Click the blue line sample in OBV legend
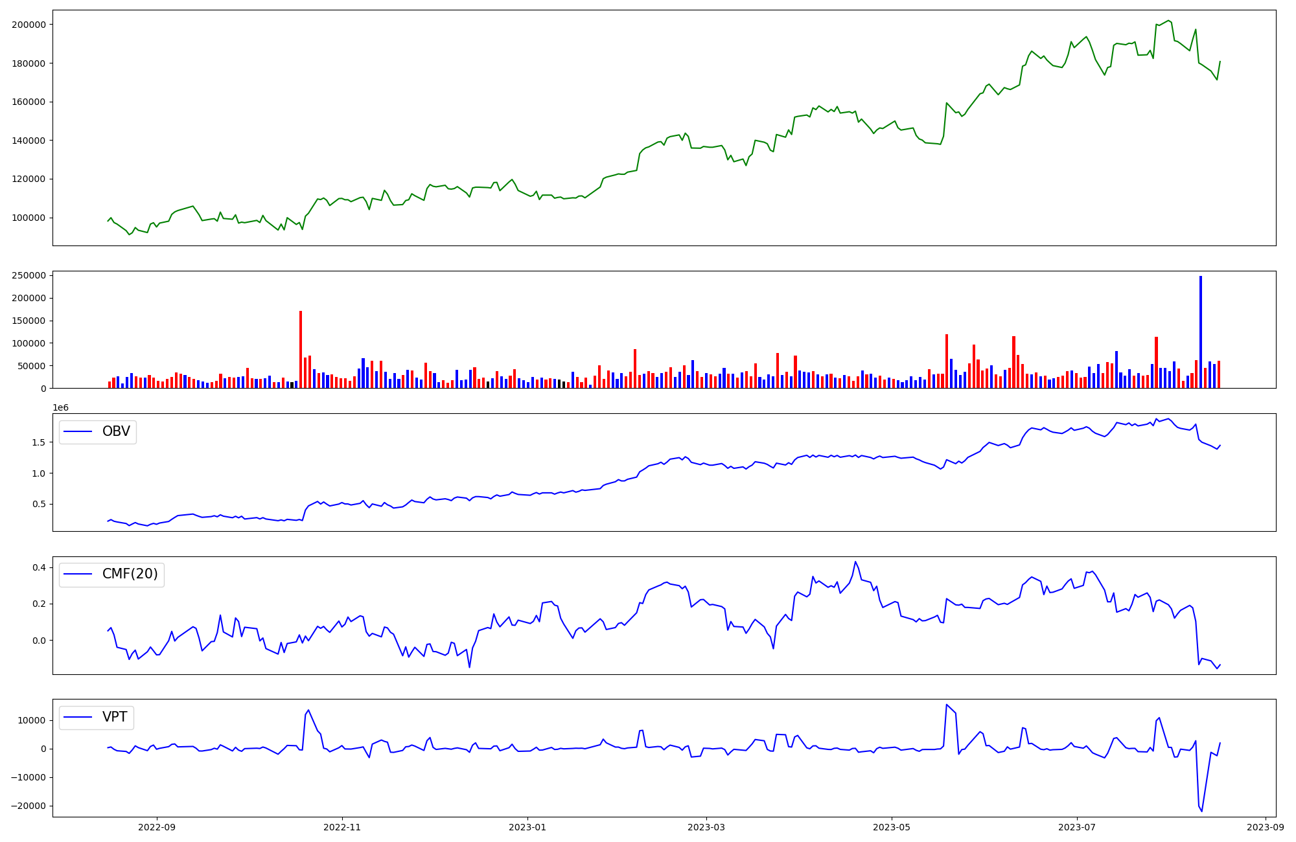The width and height of the screenshot is (1296, 842). coord(78,432)
